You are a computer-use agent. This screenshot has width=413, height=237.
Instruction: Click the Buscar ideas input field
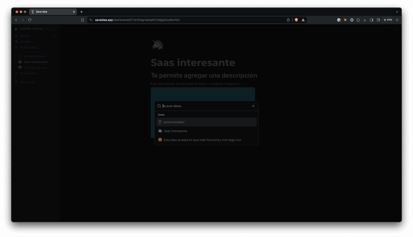(195, 106)
